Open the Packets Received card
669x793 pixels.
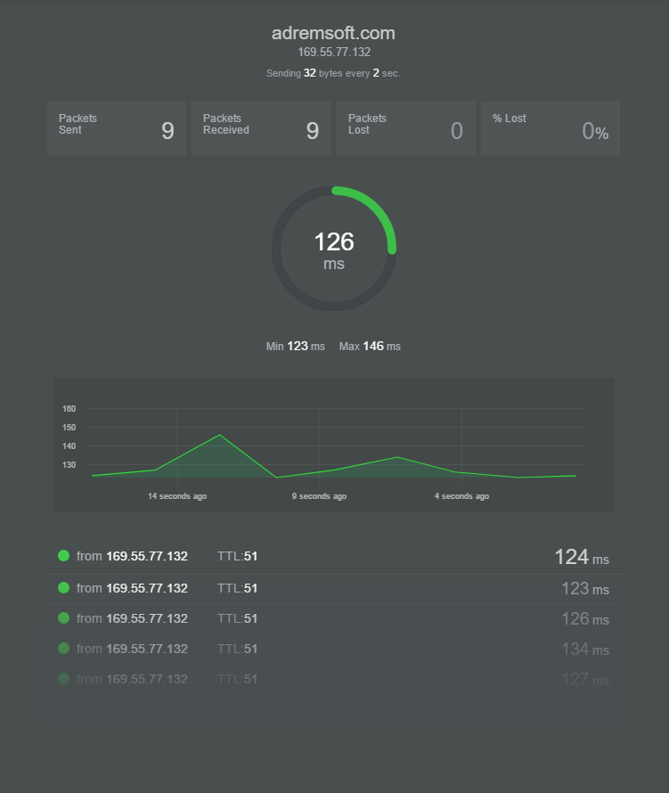(x=261, y=128)
